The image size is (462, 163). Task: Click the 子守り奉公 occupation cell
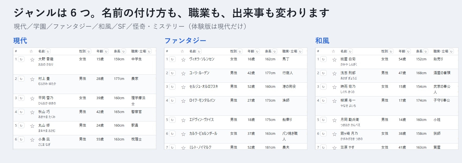tap(442, 100)
